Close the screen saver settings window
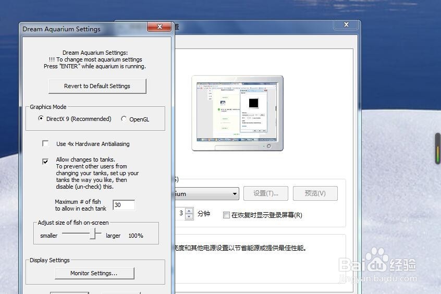The height and width of the screenshot is (294, 441). (346, 24)
